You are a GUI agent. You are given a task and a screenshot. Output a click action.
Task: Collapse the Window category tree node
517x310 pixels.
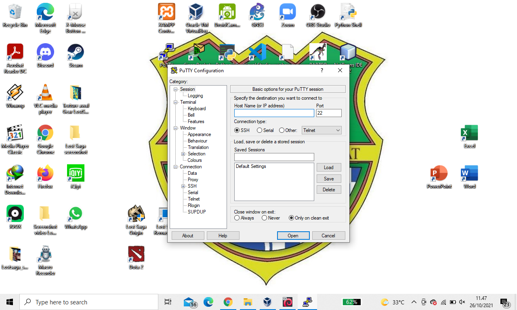click(x=176, y=128)
